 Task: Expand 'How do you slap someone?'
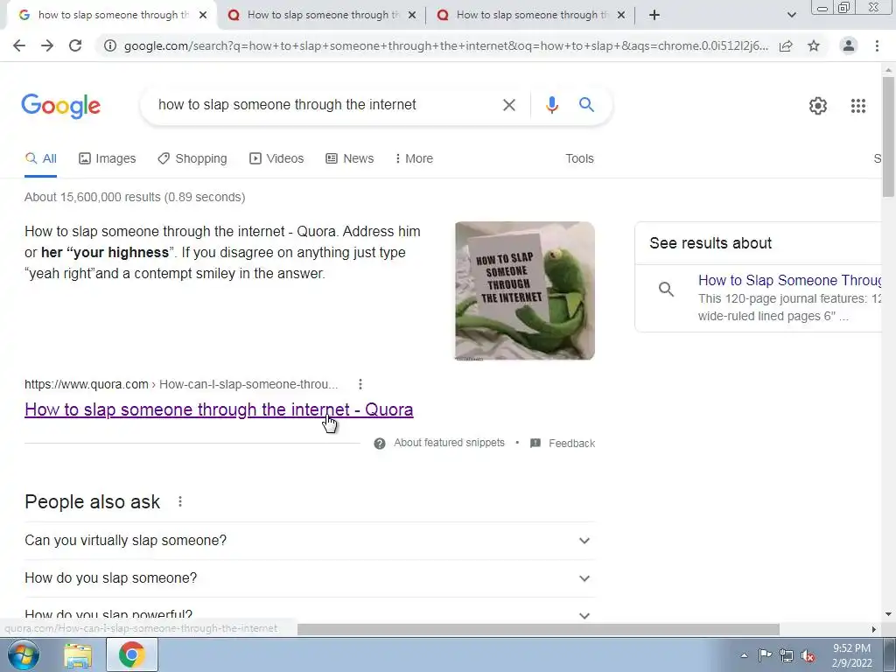click(x=310, y=578)
